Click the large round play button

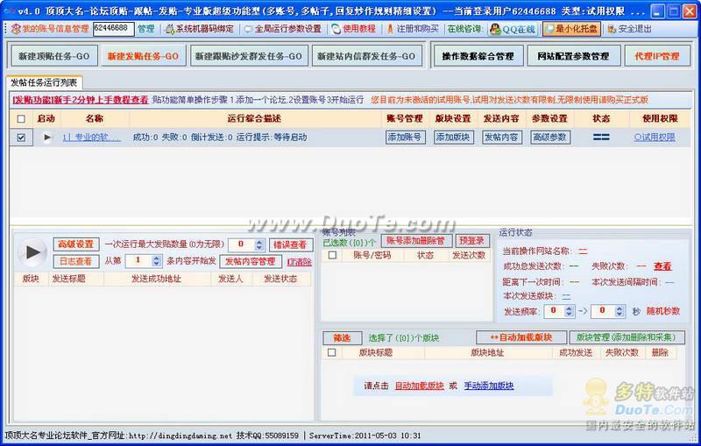32,252
